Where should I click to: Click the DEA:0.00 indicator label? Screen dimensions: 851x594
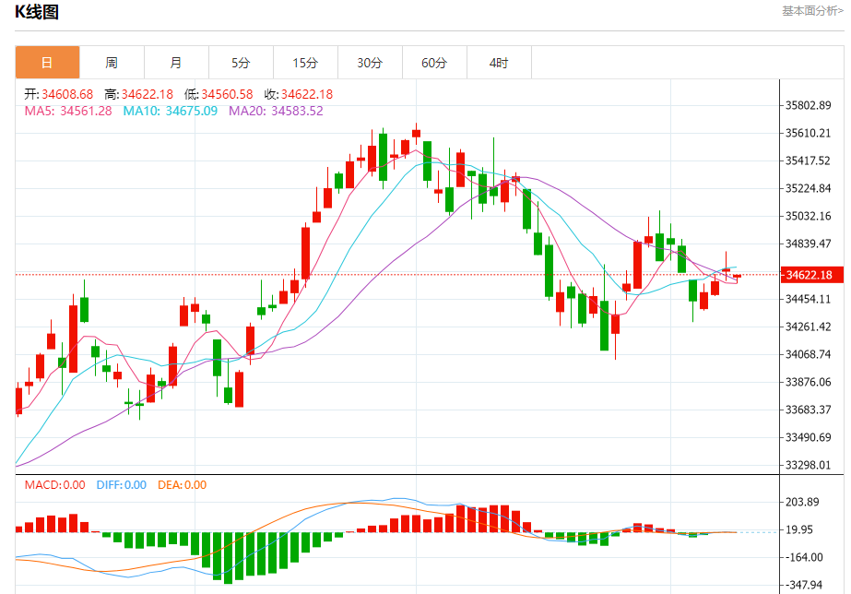pos(183,485)
